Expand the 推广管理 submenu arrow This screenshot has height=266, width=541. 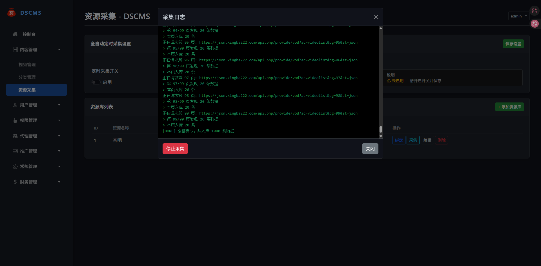click(x=59, y=151)
